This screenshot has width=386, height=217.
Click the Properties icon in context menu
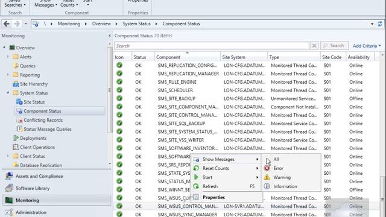[x=196, y=197]
